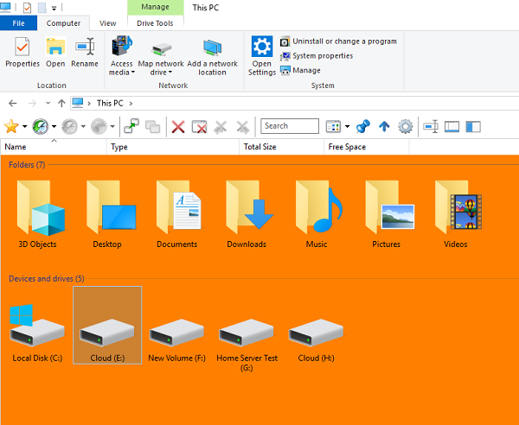Click the blue pin icon in toolbar
The height and width of the screenshot is (425, 519).
coord(363,127)
